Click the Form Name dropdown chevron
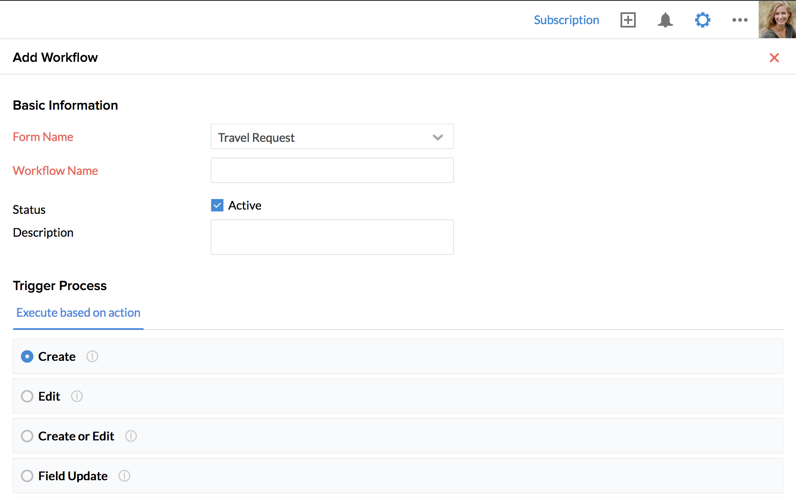 [x=437, y=137]
